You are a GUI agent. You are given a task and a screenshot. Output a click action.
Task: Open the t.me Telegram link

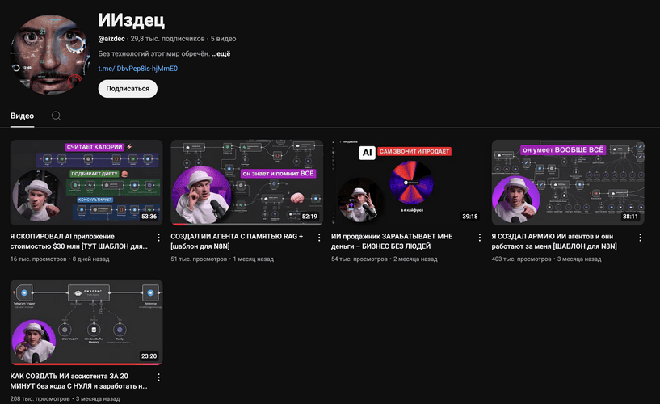pos(137,69)
